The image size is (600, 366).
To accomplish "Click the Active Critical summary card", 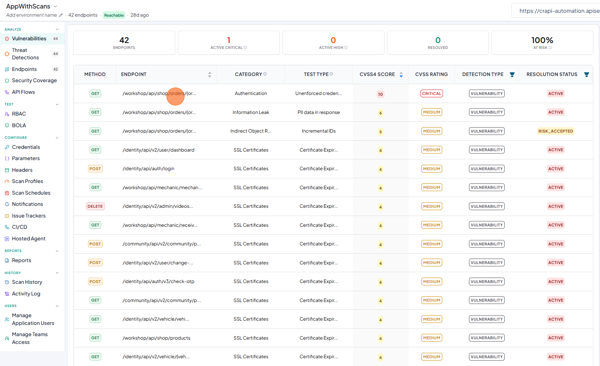I will click(x=229, y=43).
